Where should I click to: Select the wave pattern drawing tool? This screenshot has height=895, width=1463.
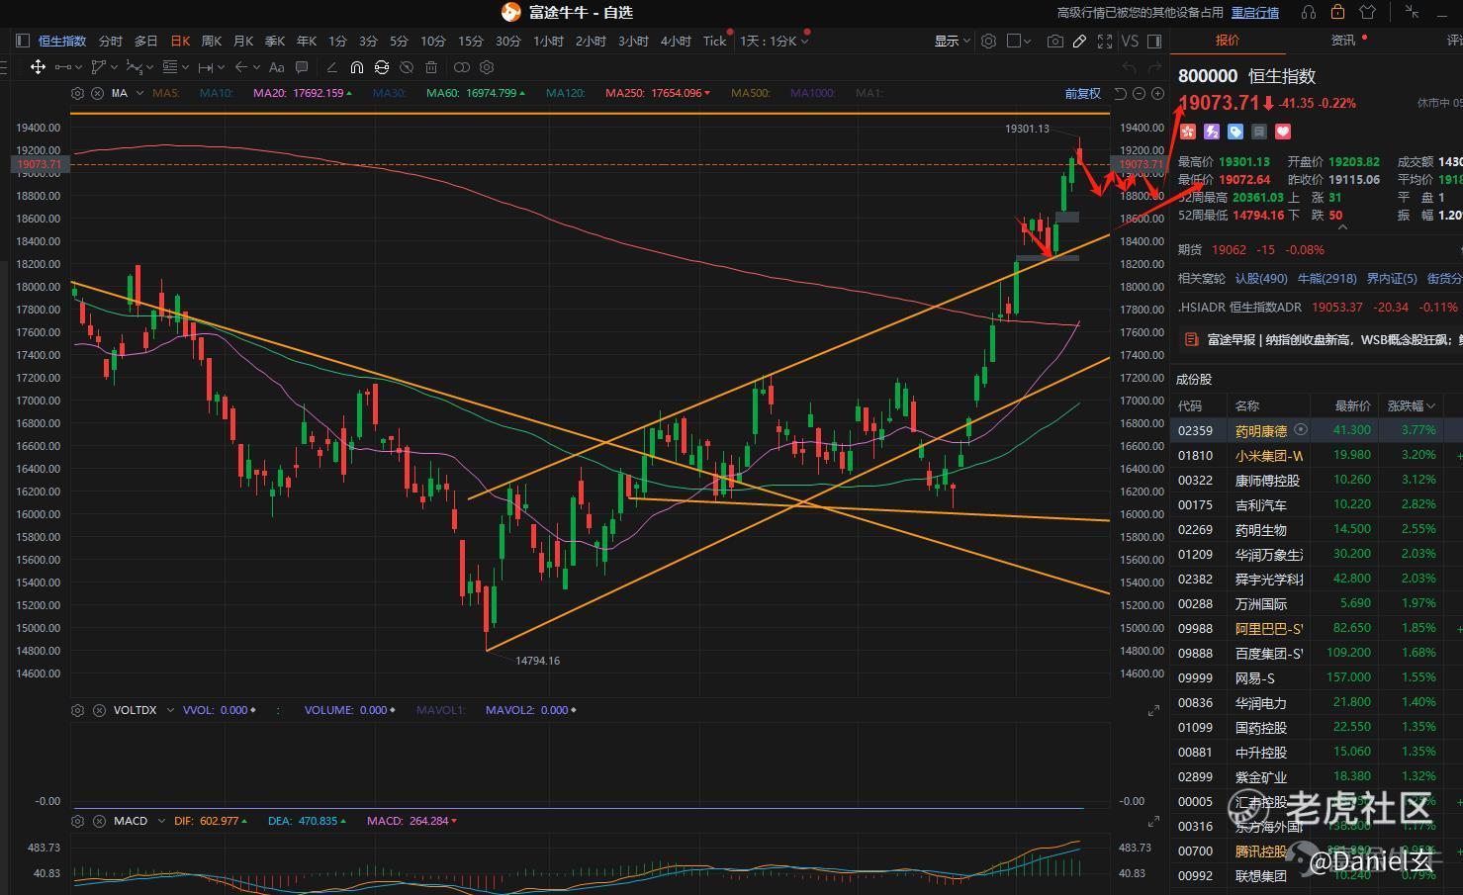tap(135, 67)
